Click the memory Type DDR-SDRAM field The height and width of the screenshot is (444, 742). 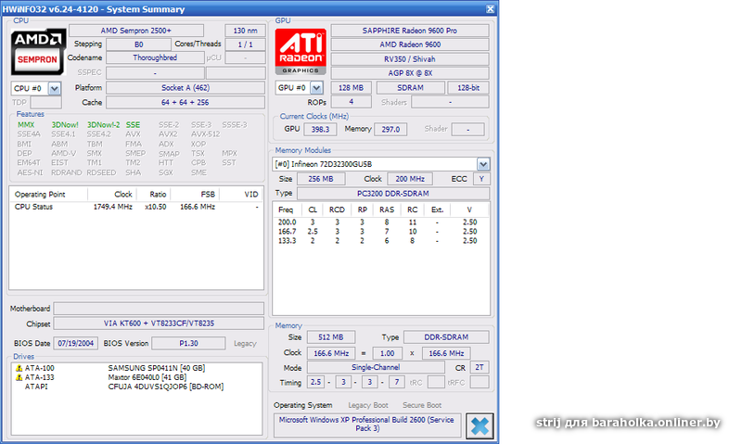(x=446, y=337)
